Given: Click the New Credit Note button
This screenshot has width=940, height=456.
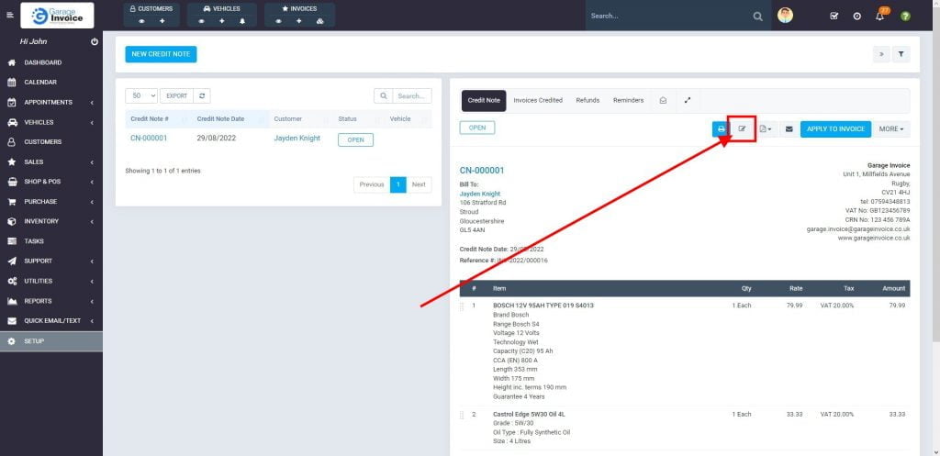Looking at the screenshot, I should pos(161,54).
